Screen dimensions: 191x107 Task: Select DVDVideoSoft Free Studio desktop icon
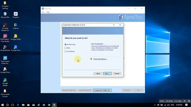tap(5, 38)
